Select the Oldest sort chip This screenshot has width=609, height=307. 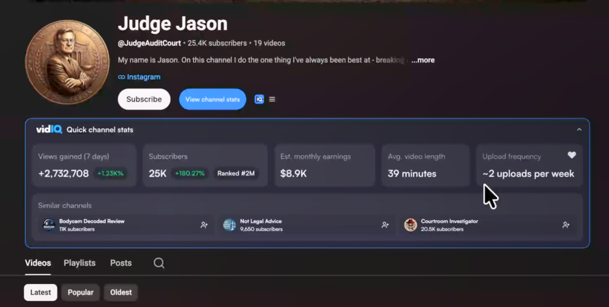pyautogui.click(x=121, y=292)
